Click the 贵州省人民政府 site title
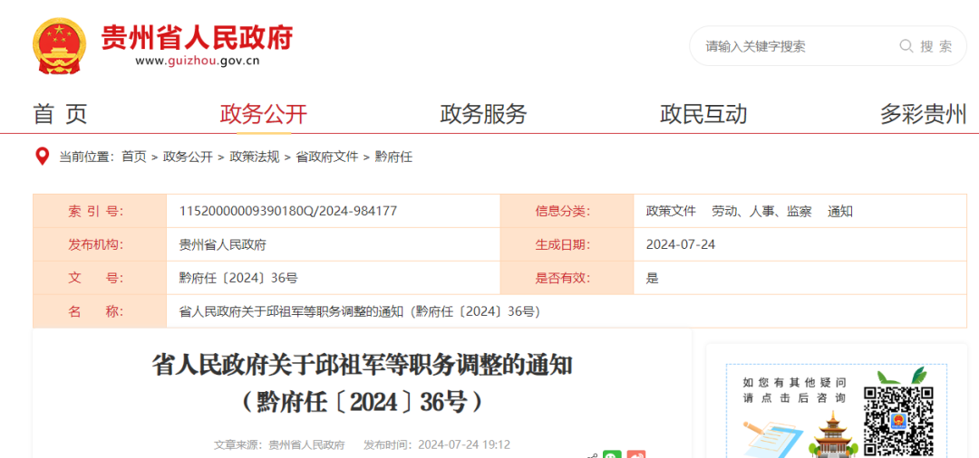This screenshot has width=979, height=458. [x=197, y=38]
